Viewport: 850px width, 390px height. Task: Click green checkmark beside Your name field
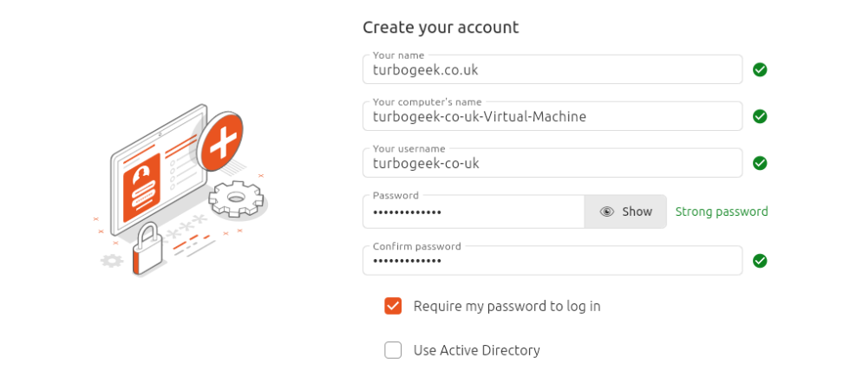(x=760, y=69)
